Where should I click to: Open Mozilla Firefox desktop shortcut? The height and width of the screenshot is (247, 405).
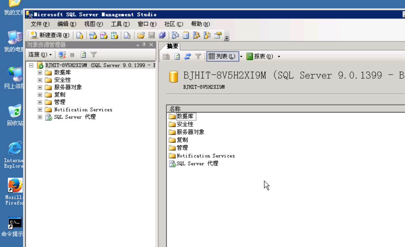[15, 192]
